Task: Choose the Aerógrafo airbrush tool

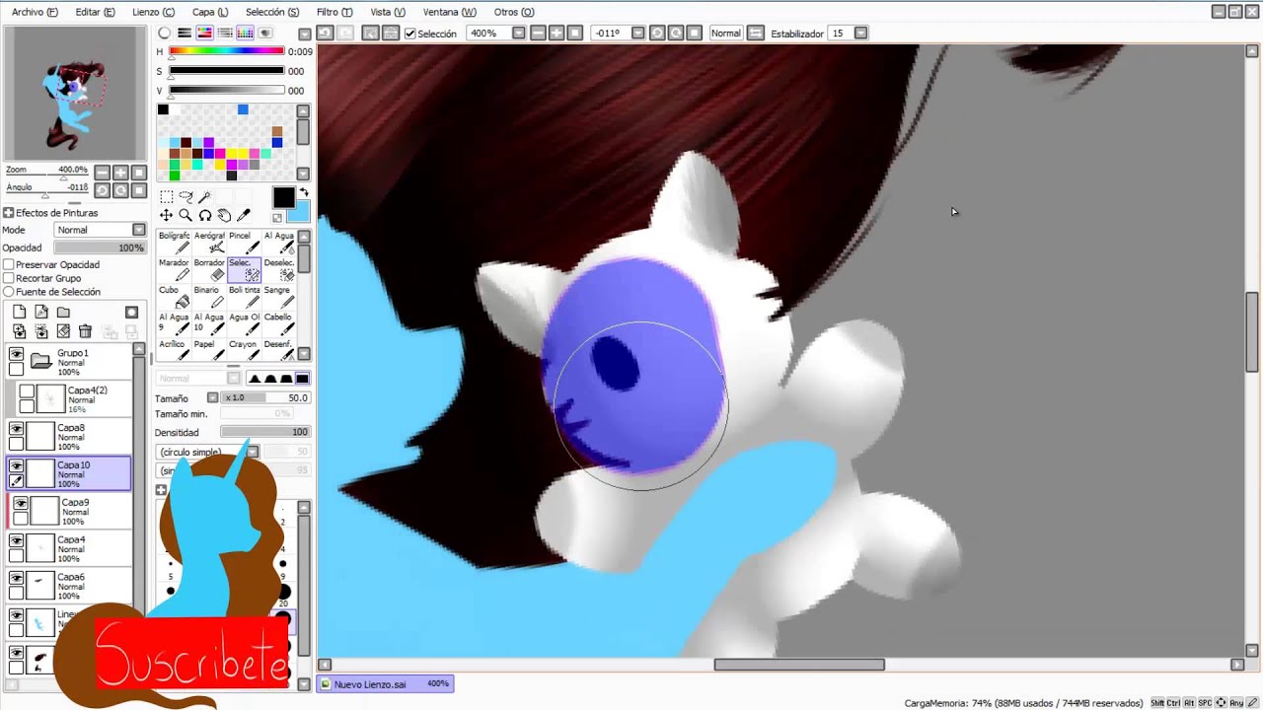Action: 209,242
